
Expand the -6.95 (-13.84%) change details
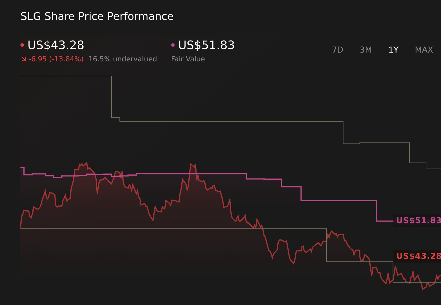click(55, 59)
